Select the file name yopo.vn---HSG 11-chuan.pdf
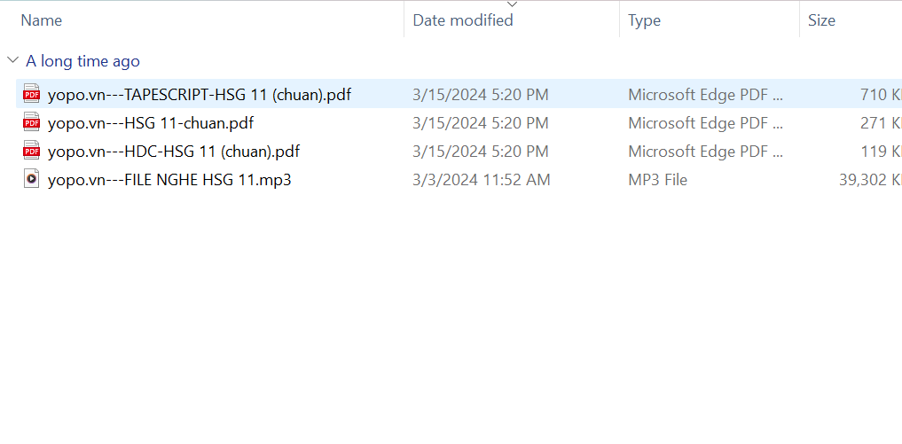The height and width of the screenshot is (444, 902). click(x=151, y=123)
